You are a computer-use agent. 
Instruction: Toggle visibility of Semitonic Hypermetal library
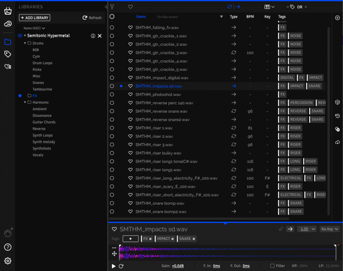pos(20,36)
